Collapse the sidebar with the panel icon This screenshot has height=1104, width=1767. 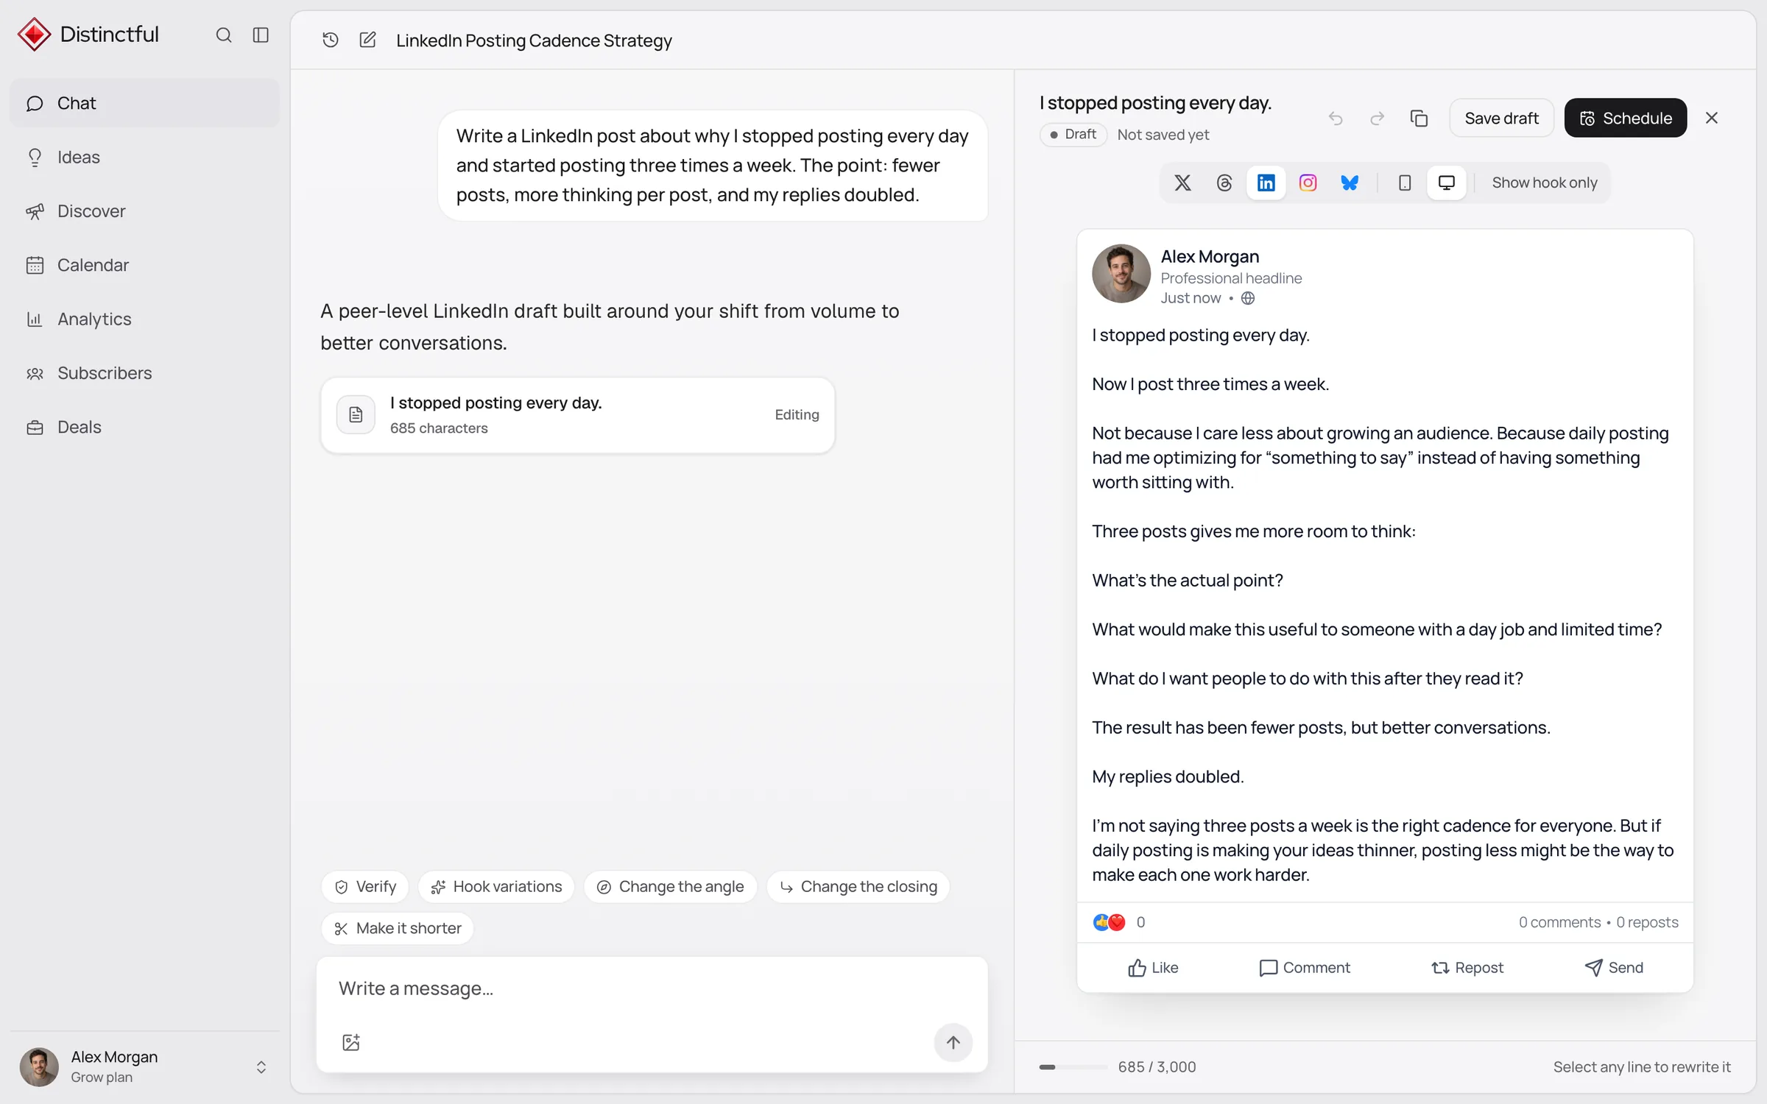point(261,35)
